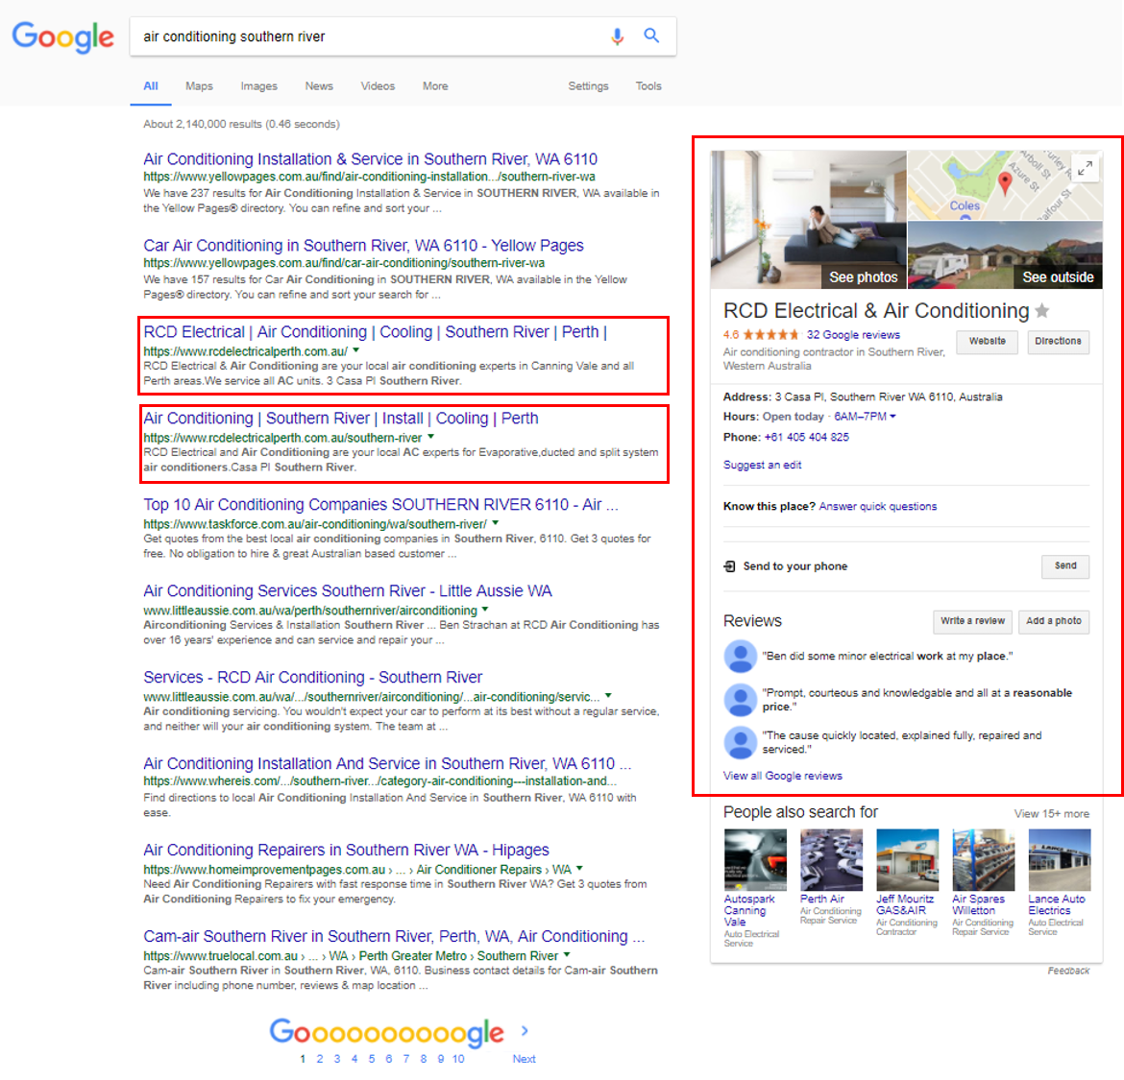The width and height of the screenshot is (1124, 1080).
Task: Open whereis Installation And Service result
Action: 387,764
